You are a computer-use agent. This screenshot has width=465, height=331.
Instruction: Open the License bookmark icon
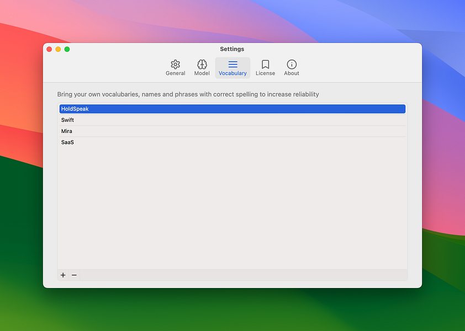point(266,65)
